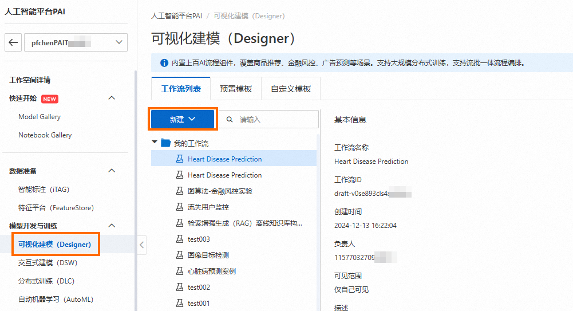
Task: Click flask icon beside 流失用户监控
Action: point(179,207)
